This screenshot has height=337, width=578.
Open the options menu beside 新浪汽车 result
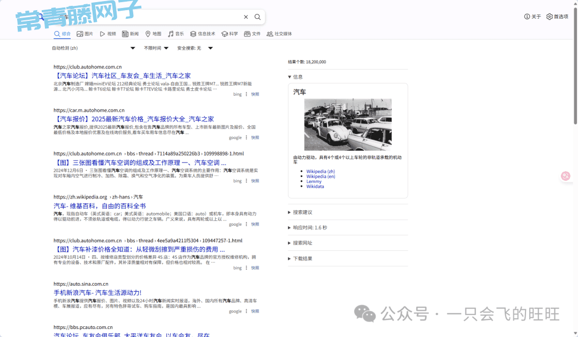coord(246,311)
